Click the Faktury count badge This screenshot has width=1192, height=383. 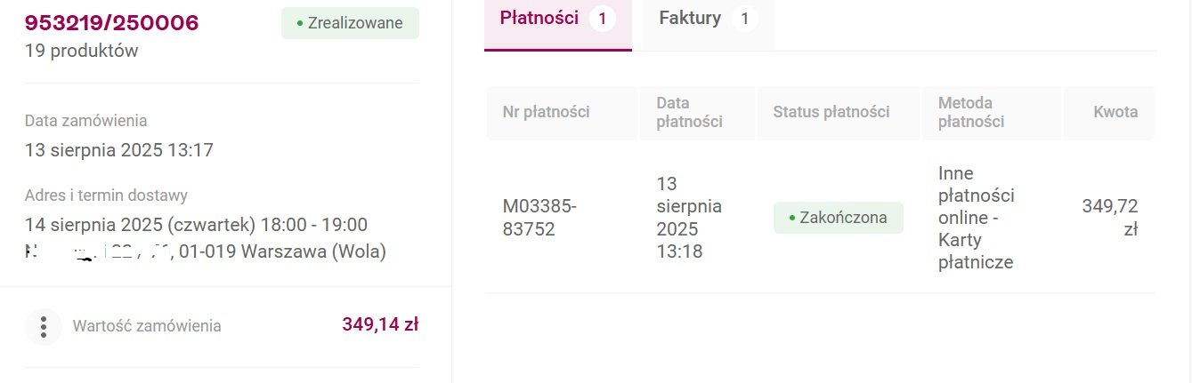tap(745, 19)
